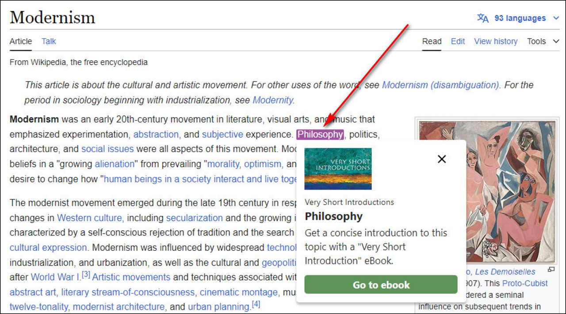Image resolution: width=566 pixels, height=314 pixels.
Task: Open the Proto-Cubist link in caption
Action: [525, 283]
